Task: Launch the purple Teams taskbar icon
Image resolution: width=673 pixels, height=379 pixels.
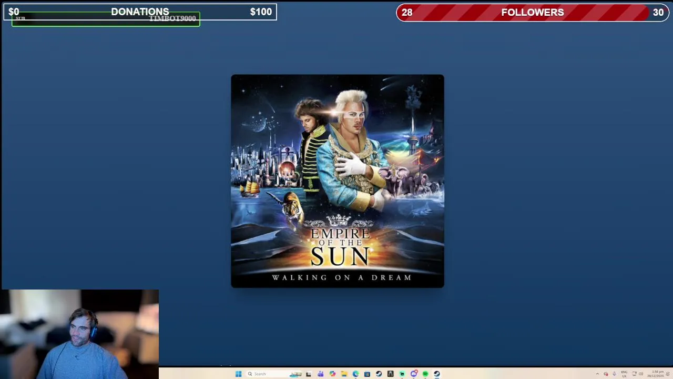Action: pyautogui.click(x=320, y=374)
